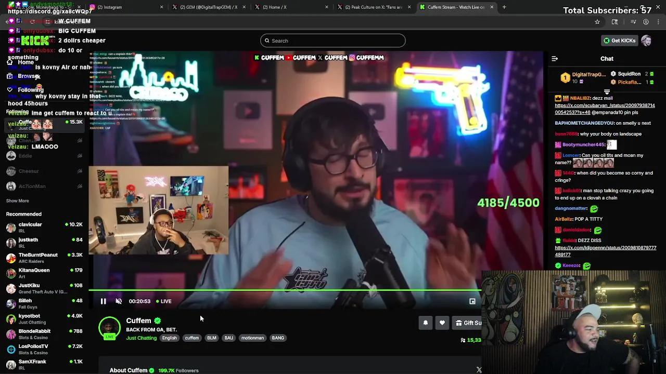This screenshot has width=666, height=374.
Task: Collapse the chat panel
Action: [555, 59]
